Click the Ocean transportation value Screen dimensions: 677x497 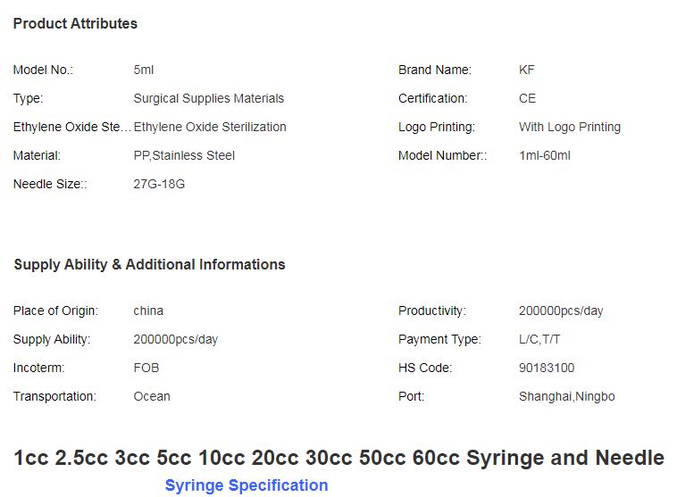point(152,396)
